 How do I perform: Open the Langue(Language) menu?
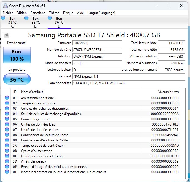click(x=101, y=13)
